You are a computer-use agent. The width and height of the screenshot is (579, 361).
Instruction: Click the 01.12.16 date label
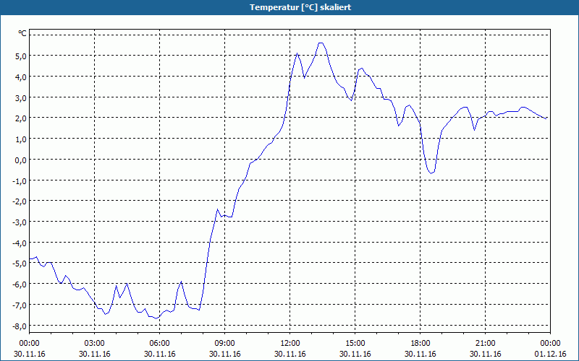551,354
